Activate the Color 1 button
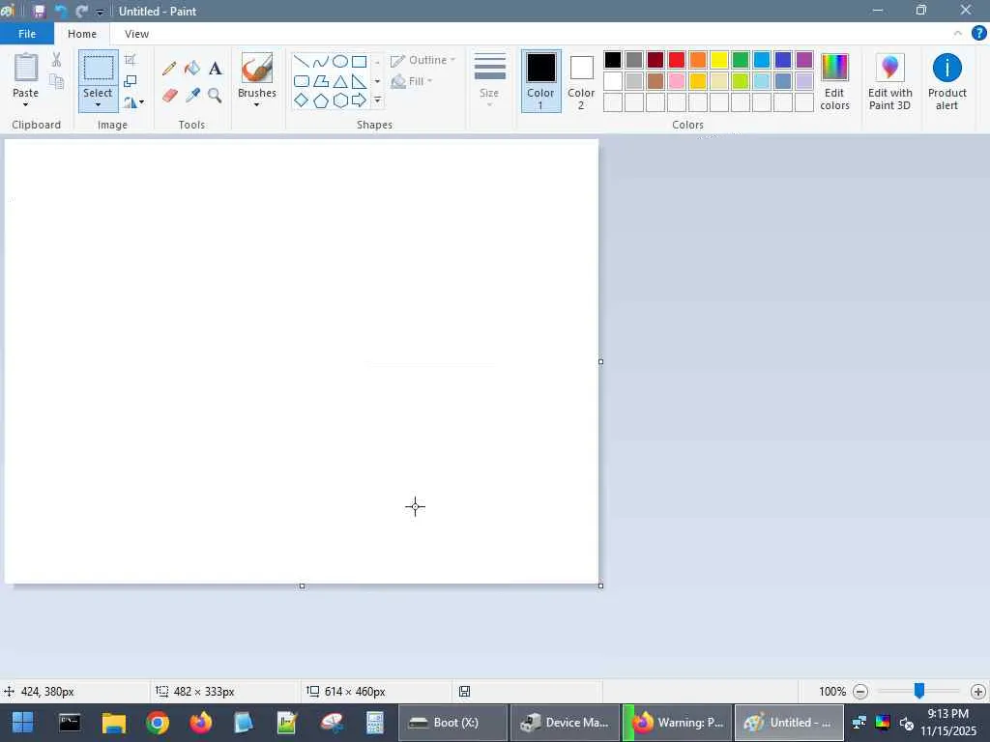 pos(541,81)
